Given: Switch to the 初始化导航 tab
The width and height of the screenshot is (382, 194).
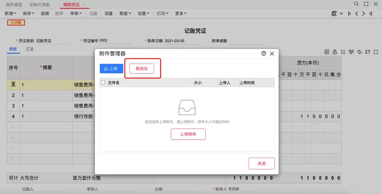Looking at the screenshot, I should (40, 5).
